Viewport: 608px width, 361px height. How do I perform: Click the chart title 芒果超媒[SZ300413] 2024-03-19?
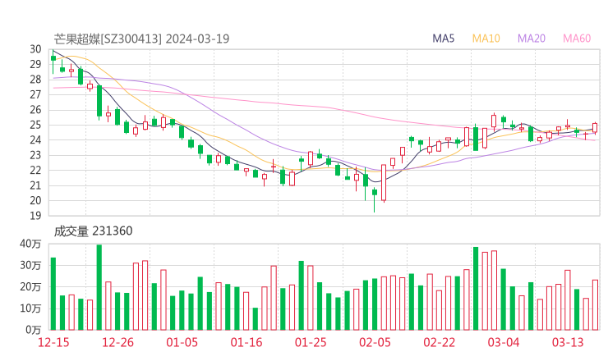coord(141,39)
